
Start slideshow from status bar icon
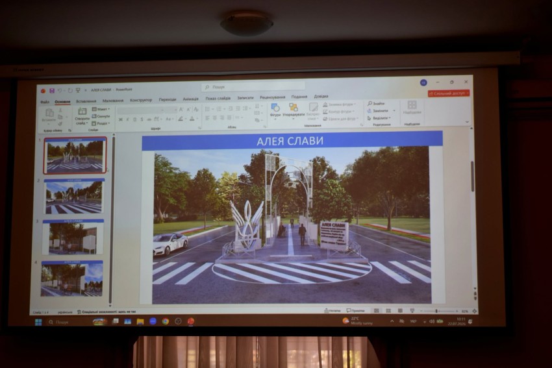point(412,311)
